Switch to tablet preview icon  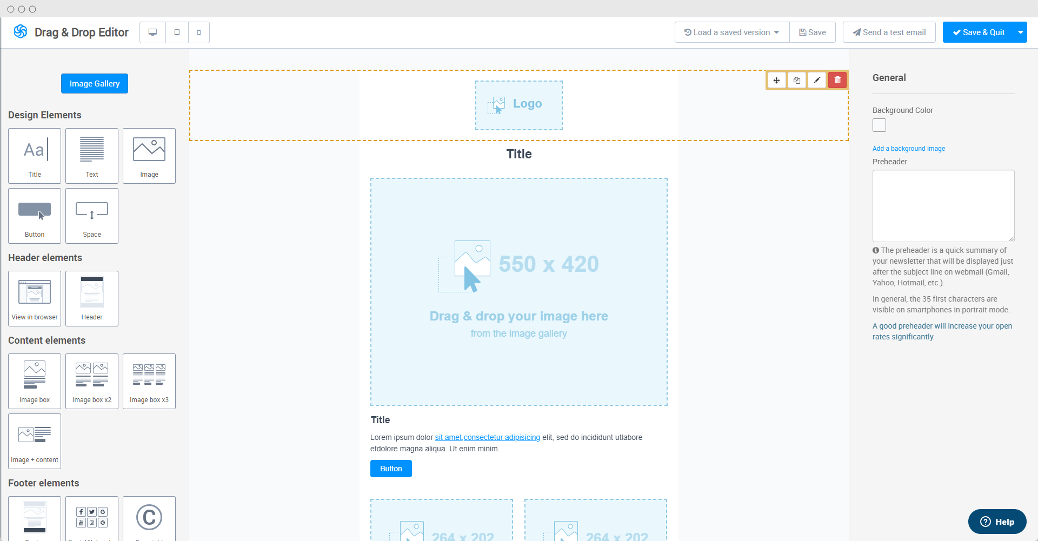[177, 32]
